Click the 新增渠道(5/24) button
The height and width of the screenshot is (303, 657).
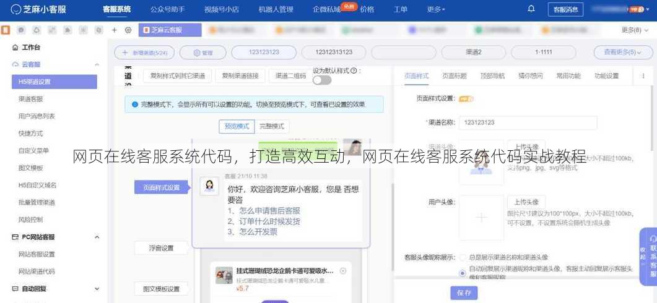pos(144,53)
